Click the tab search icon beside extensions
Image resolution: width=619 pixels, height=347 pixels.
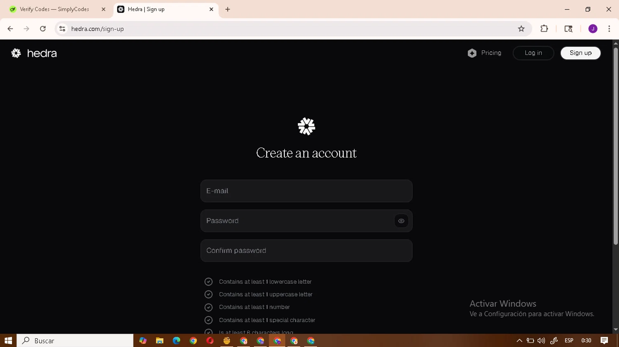click(x=568, y=29)
